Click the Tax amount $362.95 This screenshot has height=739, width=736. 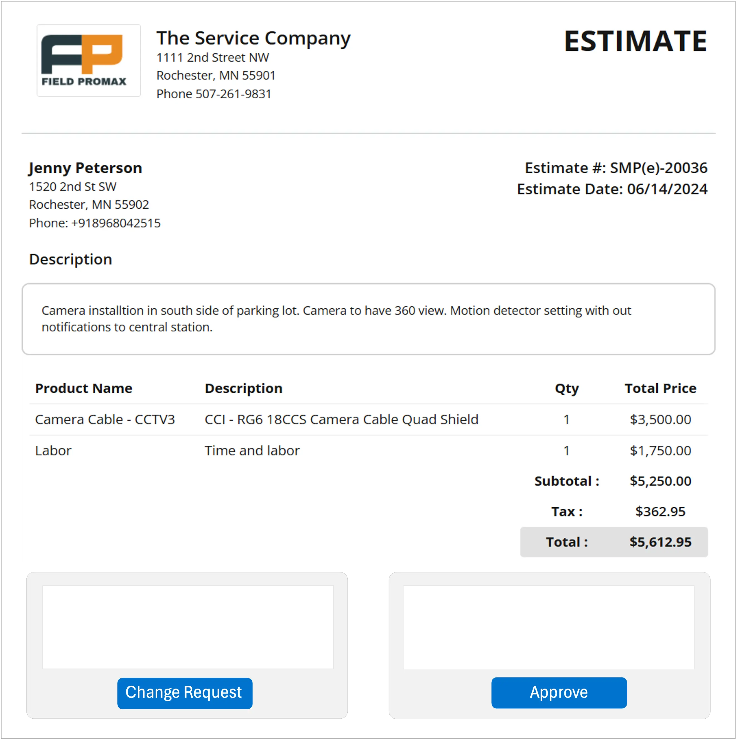click(x=660, y=512)
